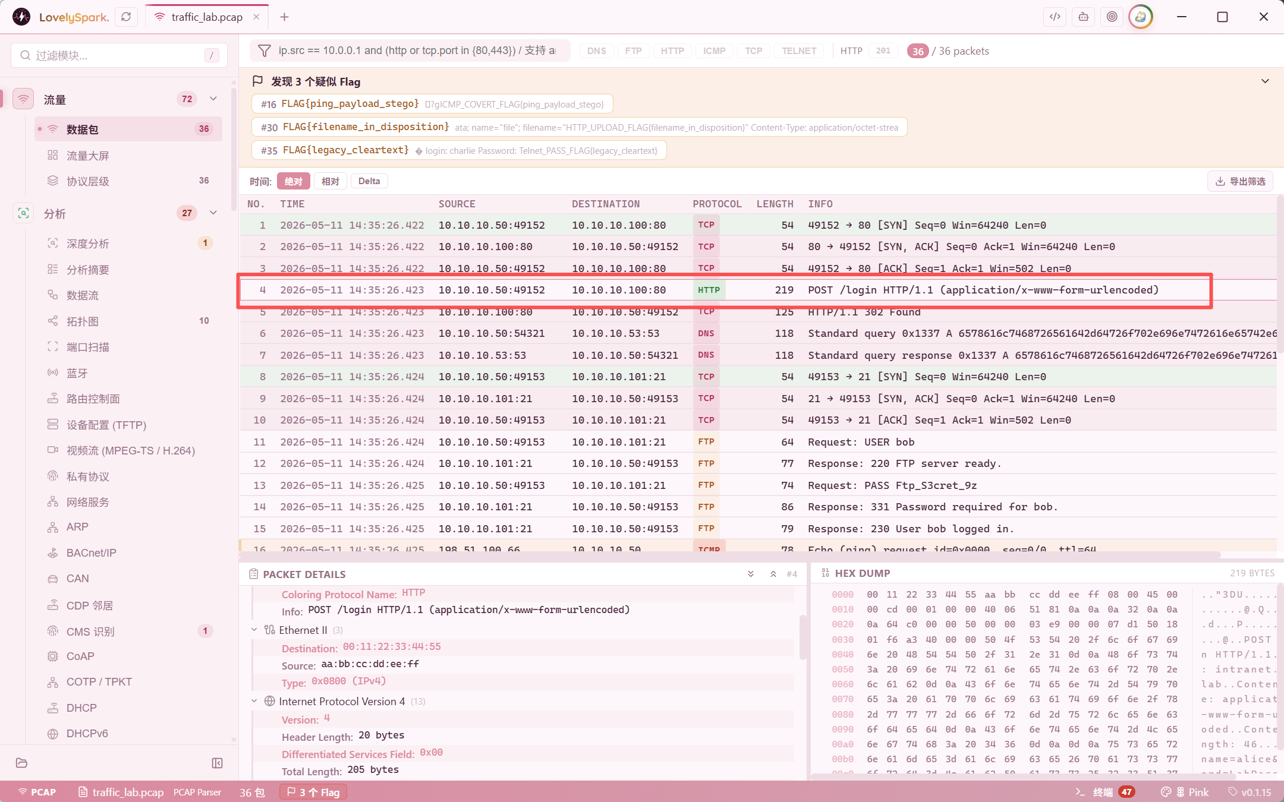
Task: Click the CoAP chip icon
Action: [53, 656]
